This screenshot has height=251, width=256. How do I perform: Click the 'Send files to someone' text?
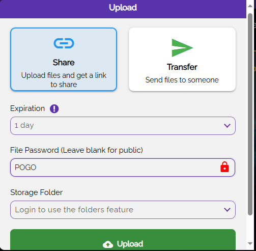[182, 80]
